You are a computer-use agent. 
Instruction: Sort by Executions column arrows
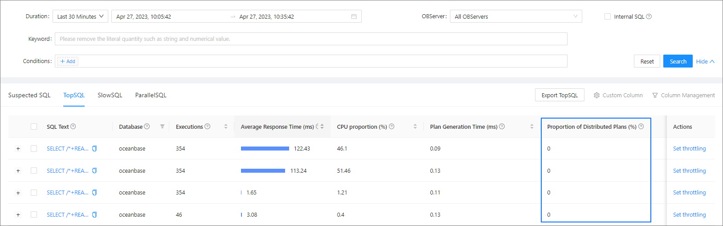pyautogui.click(x=225, y=127)
